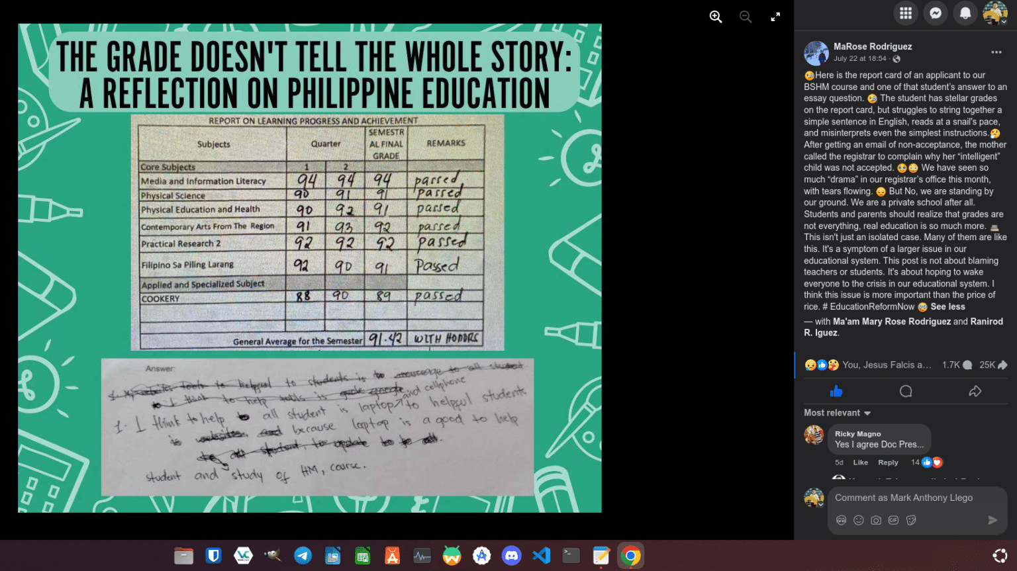
Task: Open account profile menu
Action: tap(995, 13)
